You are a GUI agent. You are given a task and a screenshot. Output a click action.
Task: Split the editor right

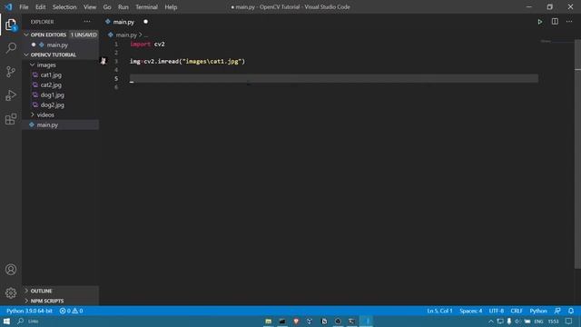pyautogui.click(x=555, y=22)
